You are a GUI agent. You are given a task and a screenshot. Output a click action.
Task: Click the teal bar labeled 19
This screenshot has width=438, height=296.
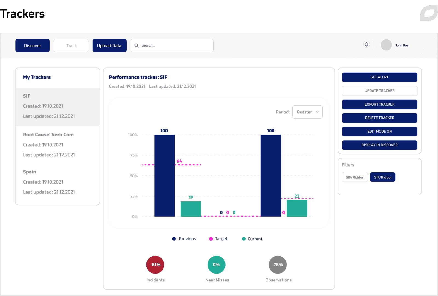[191, 209]
